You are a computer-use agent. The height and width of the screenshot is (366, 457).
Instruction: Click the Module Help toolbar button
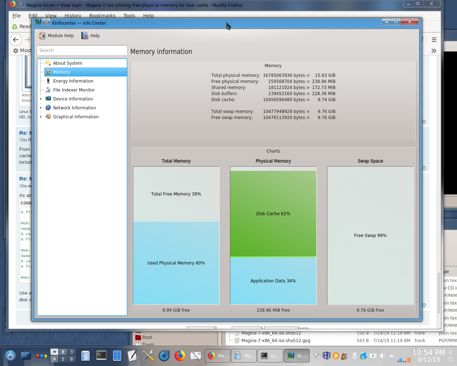[x=56, y=36]
